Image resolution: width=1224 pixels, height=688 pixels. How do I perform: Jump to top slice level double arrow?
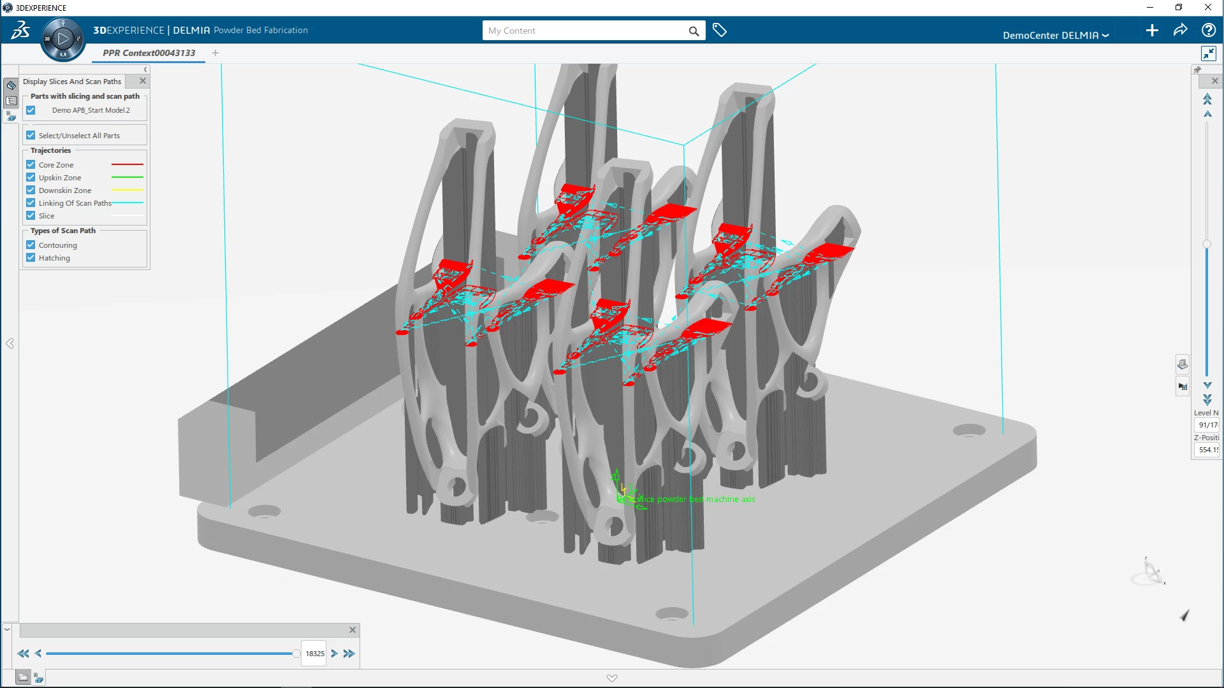click(1207, 99)
